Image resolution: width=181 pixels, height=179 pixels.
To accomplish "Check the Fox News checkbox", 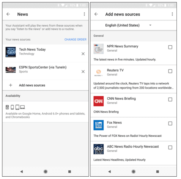I will [170, 124].
